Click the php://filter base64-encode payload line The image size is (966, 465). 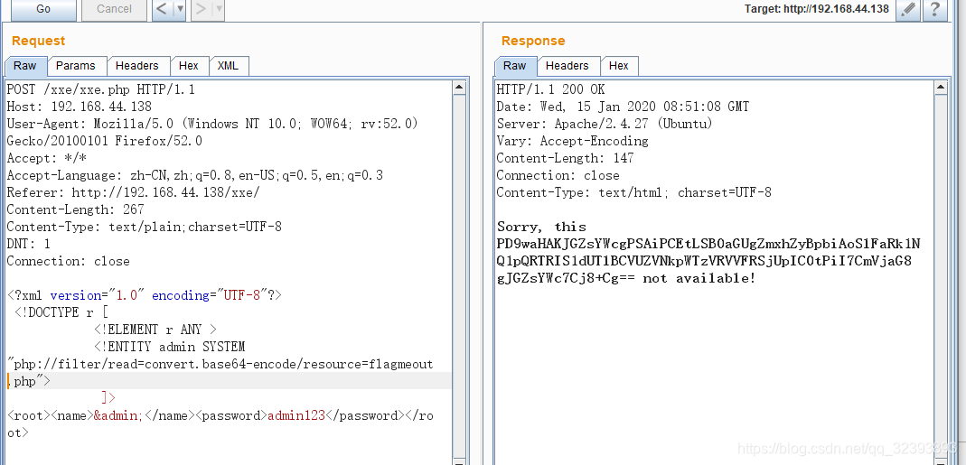pyautogui.click(x=220, y=365)
